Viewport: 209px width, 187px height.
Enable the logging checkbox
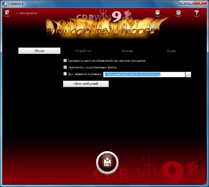65,74
